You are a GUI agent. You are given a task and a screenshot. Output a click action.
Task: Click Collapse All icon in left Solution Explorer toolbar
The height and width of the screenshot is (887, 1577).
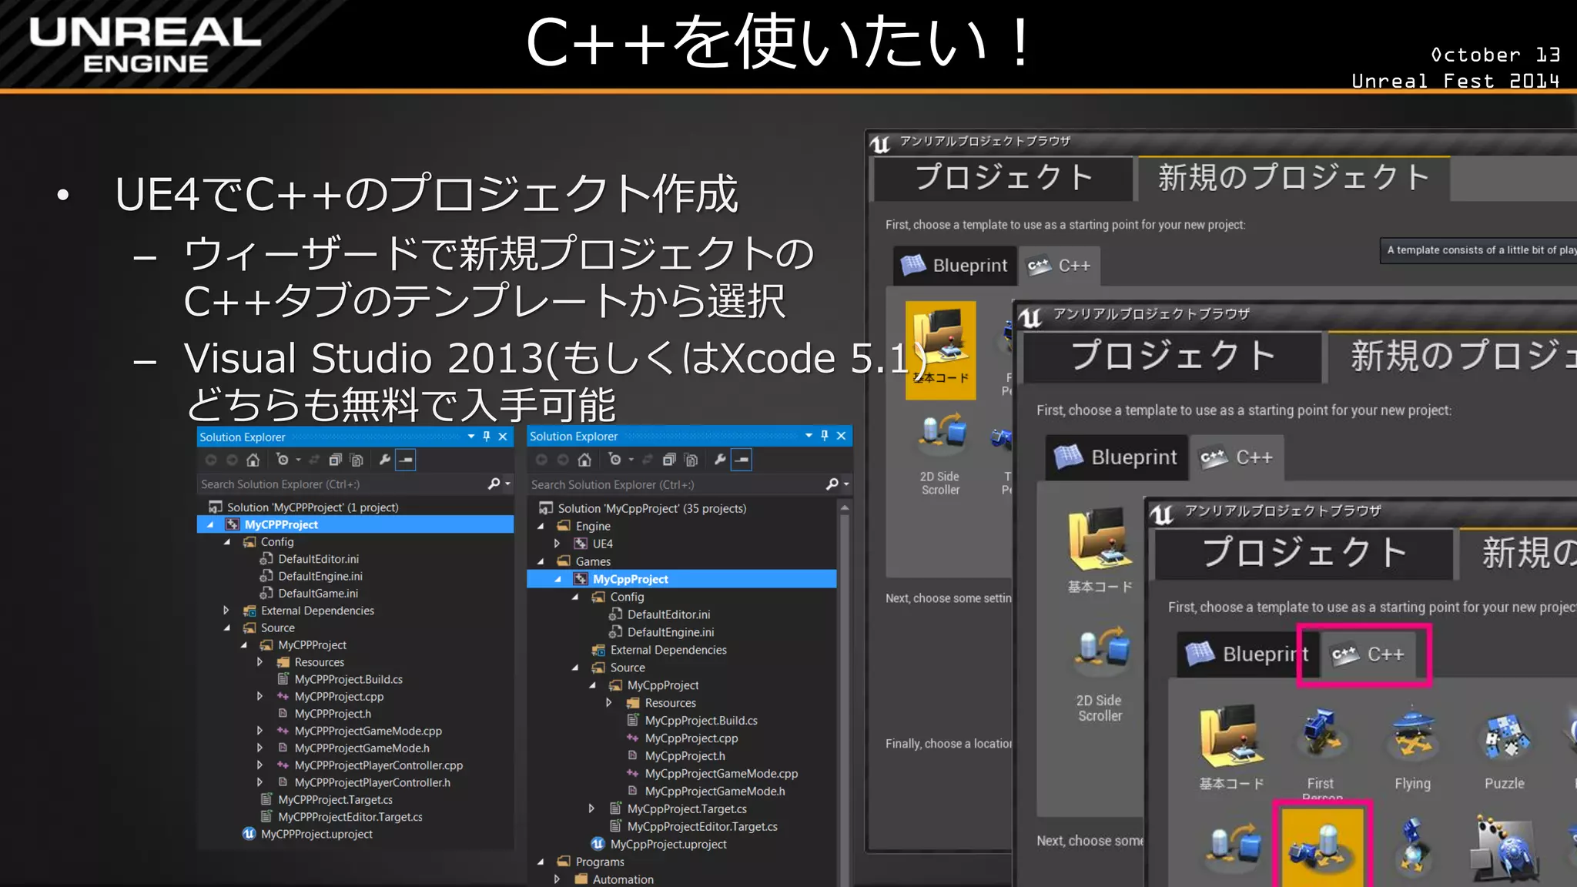[335, 460]
